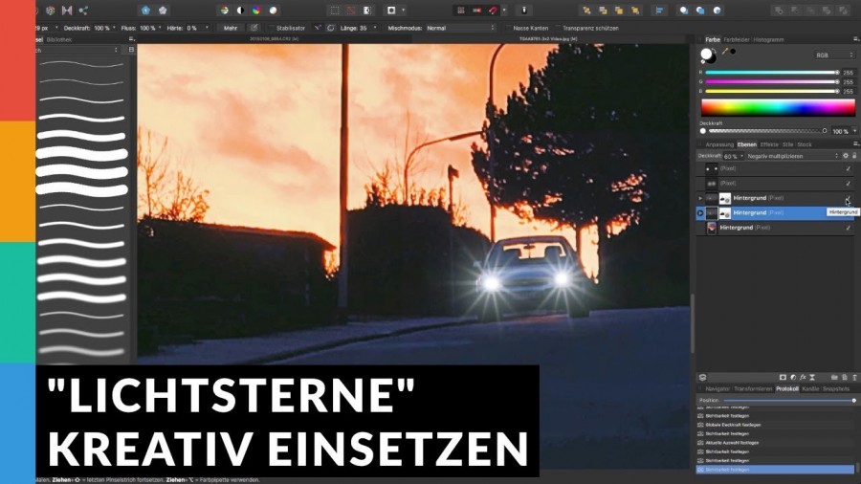Hide the second unnamed (Pixel) layer

click(x=849, y=184)
